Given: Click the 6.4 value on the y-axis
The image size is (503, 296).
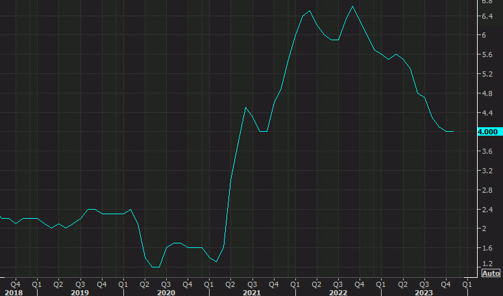Looking at the screenshot, I should [x=486, y=16].
